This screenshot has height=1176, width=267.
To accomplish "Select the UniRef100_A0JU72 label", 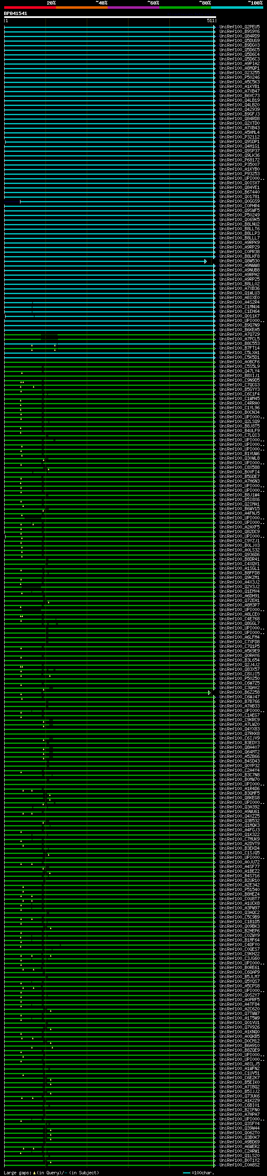I will pyautogui.click(x=239, y=862).
